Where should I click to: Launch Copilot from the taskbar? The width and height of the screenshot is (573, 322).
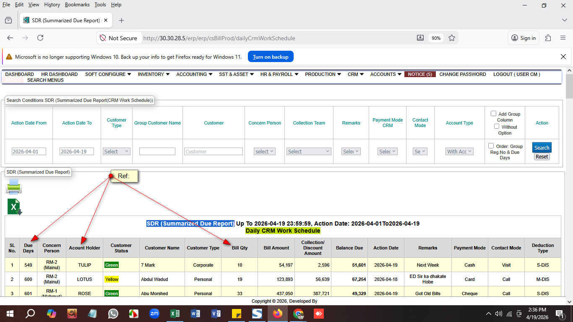[x=52, y=314]
